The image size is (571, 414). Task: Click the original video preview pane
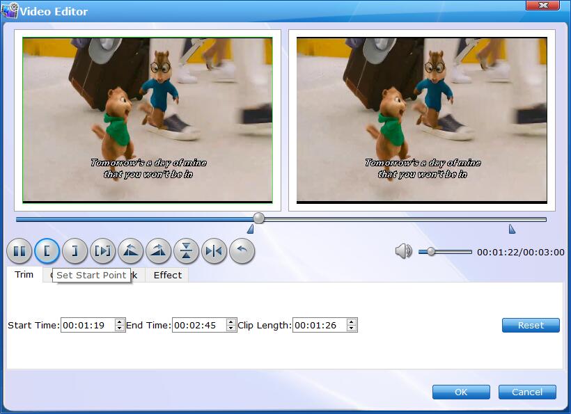click(x=148, y=120)
